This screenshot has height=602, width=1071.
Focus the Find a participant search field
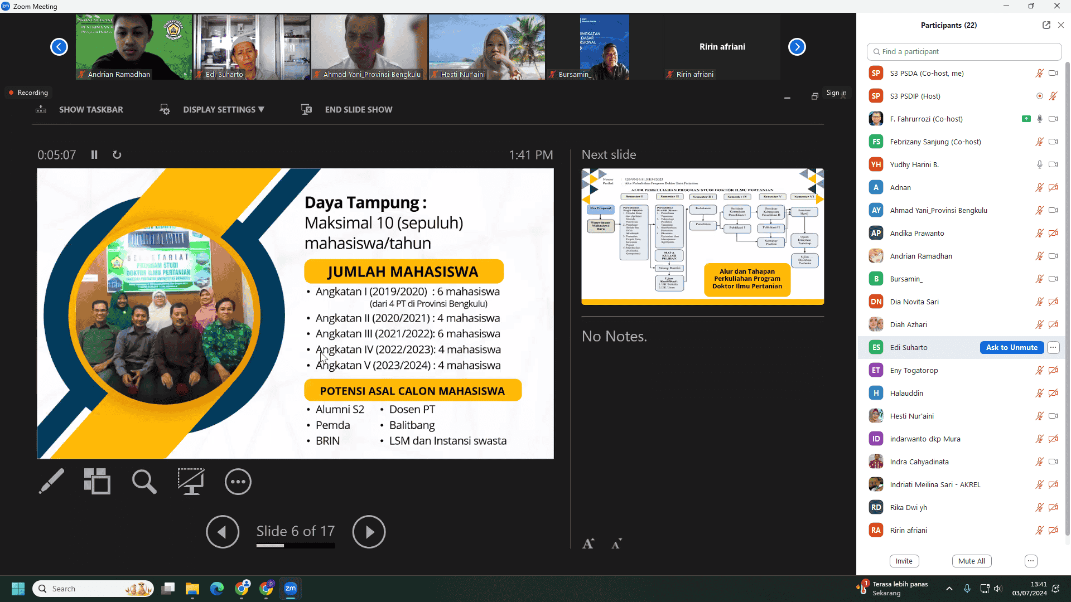pyautogui.click(x=964, y=51)
